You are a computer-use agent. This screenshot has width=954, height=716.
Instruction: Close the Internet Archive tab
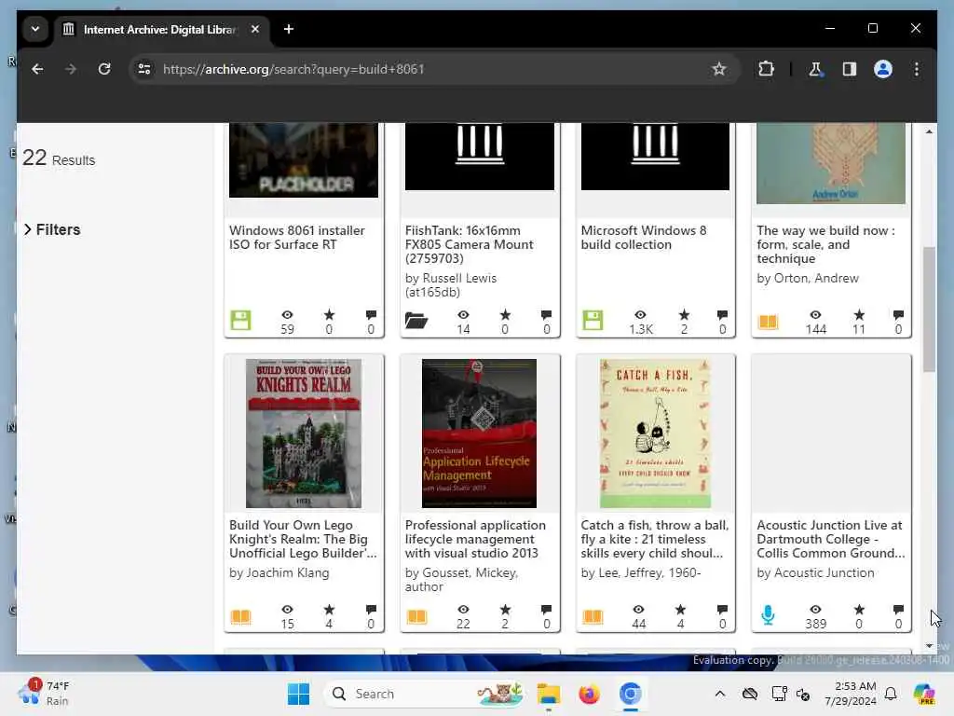(255, 29)
